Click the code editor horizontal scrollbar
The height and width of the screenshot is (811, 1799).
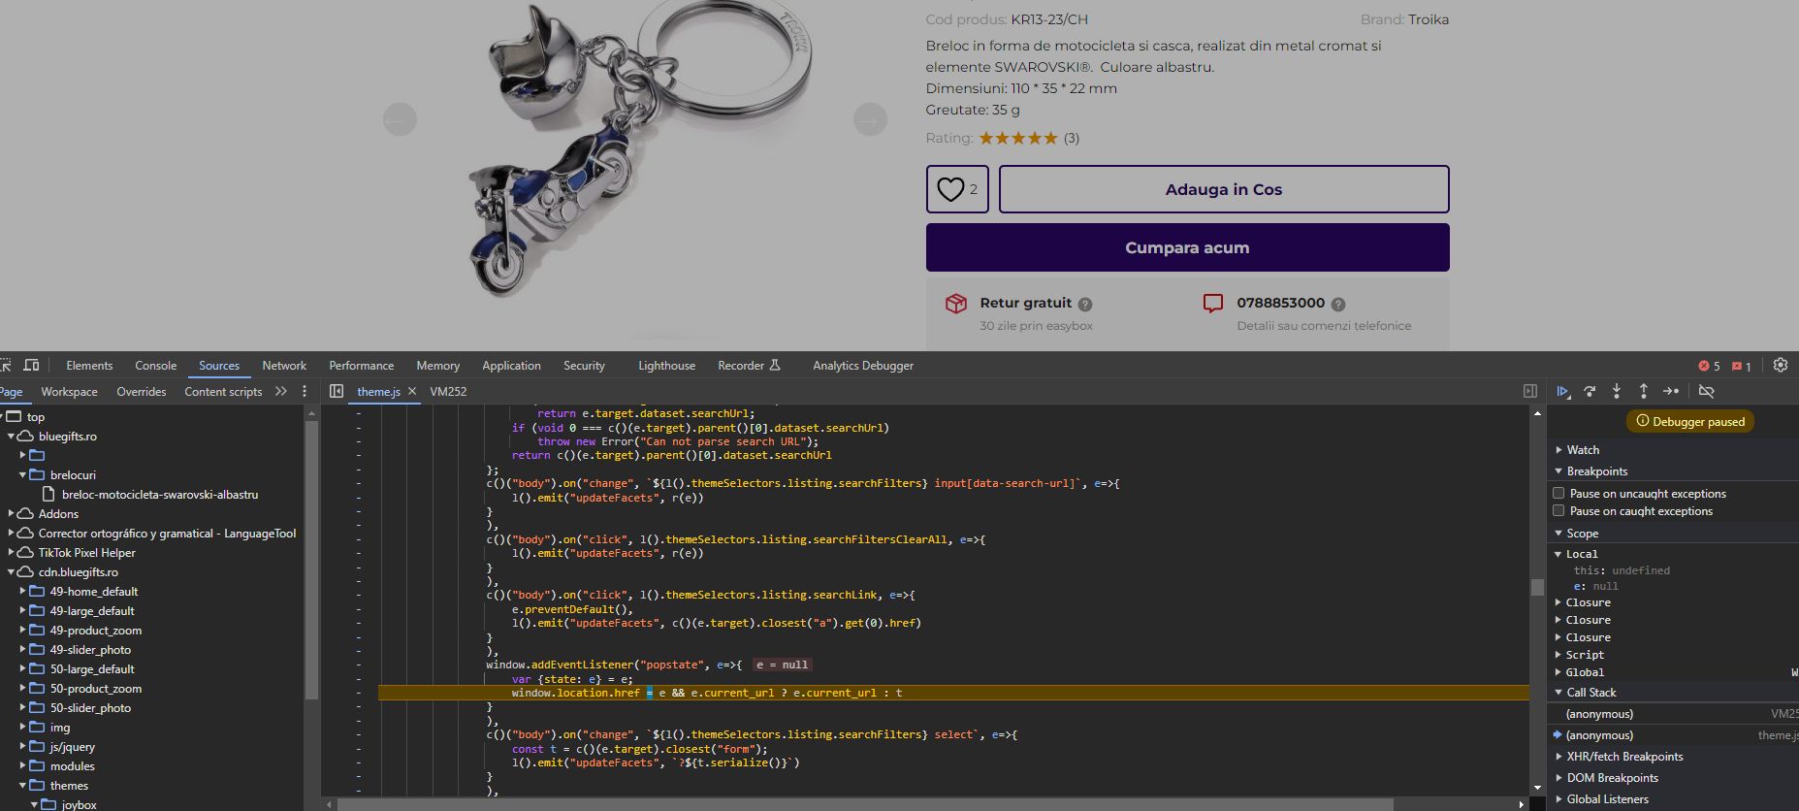click(865, 804)
